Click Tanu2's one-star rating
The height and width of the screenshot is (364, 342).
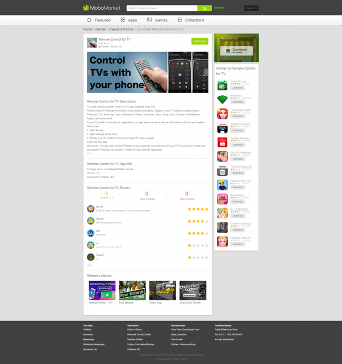(198, 257)
